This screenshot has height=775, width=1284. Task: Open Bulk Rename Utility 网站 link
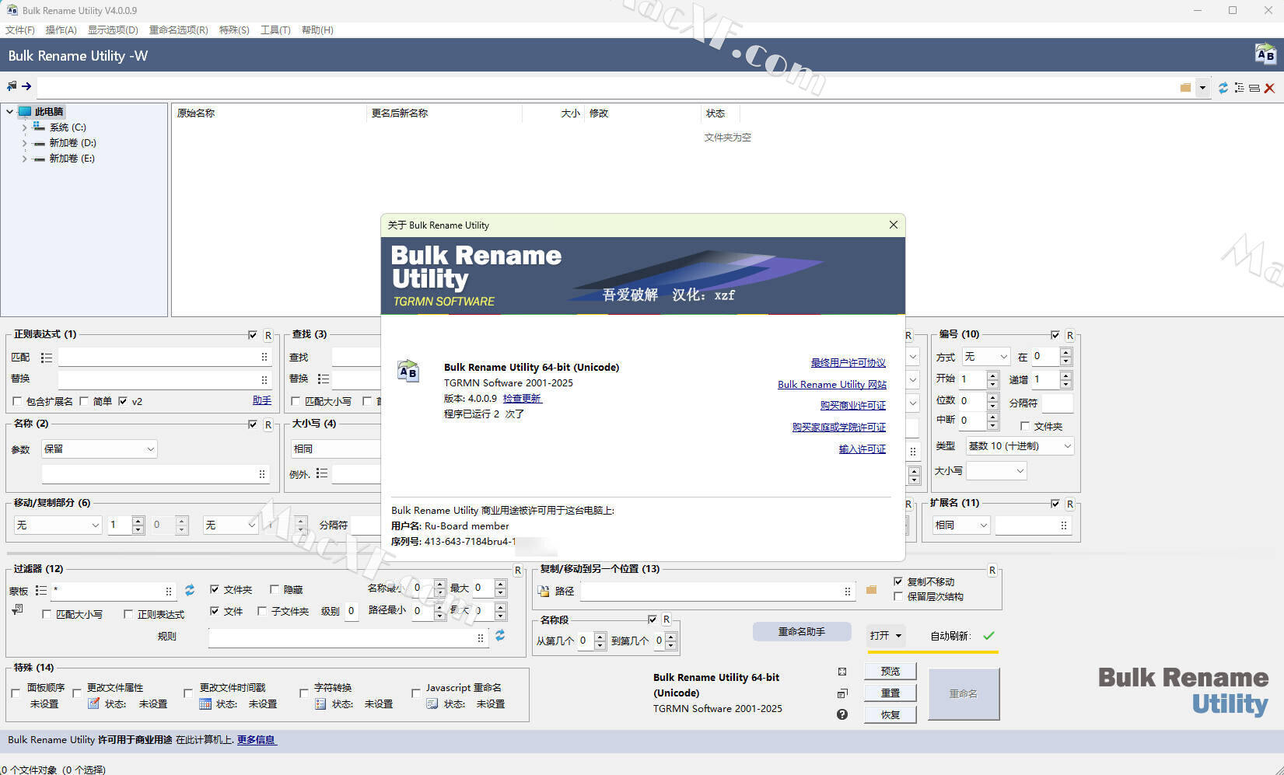(832, 385)
